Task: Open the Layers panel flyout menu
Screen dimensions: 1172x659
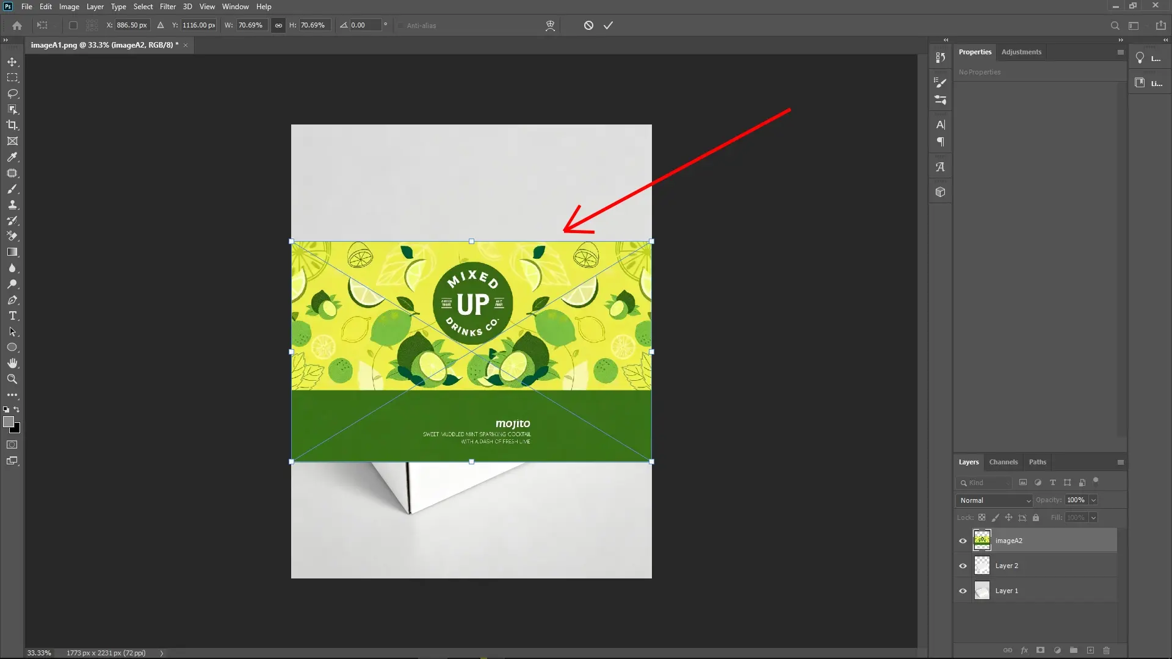Action: pos(1120,462)
